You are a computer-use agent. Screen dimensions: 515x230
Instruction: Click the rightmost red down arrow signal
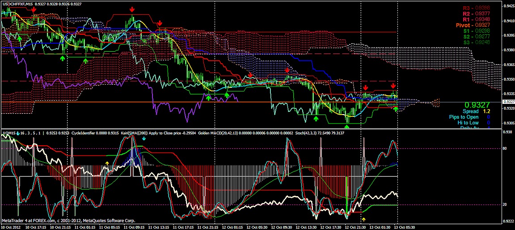[393, 86]
